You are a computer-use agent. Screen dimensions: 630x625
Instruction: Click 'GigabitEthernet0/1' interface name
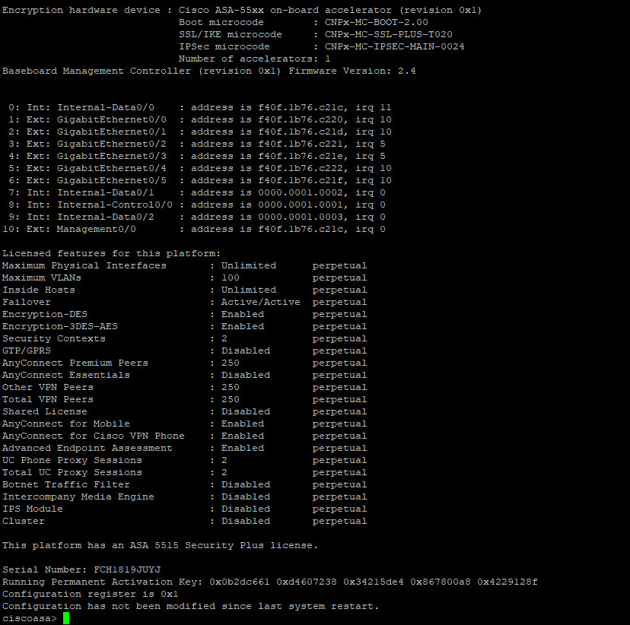click(x=112, y=132)
